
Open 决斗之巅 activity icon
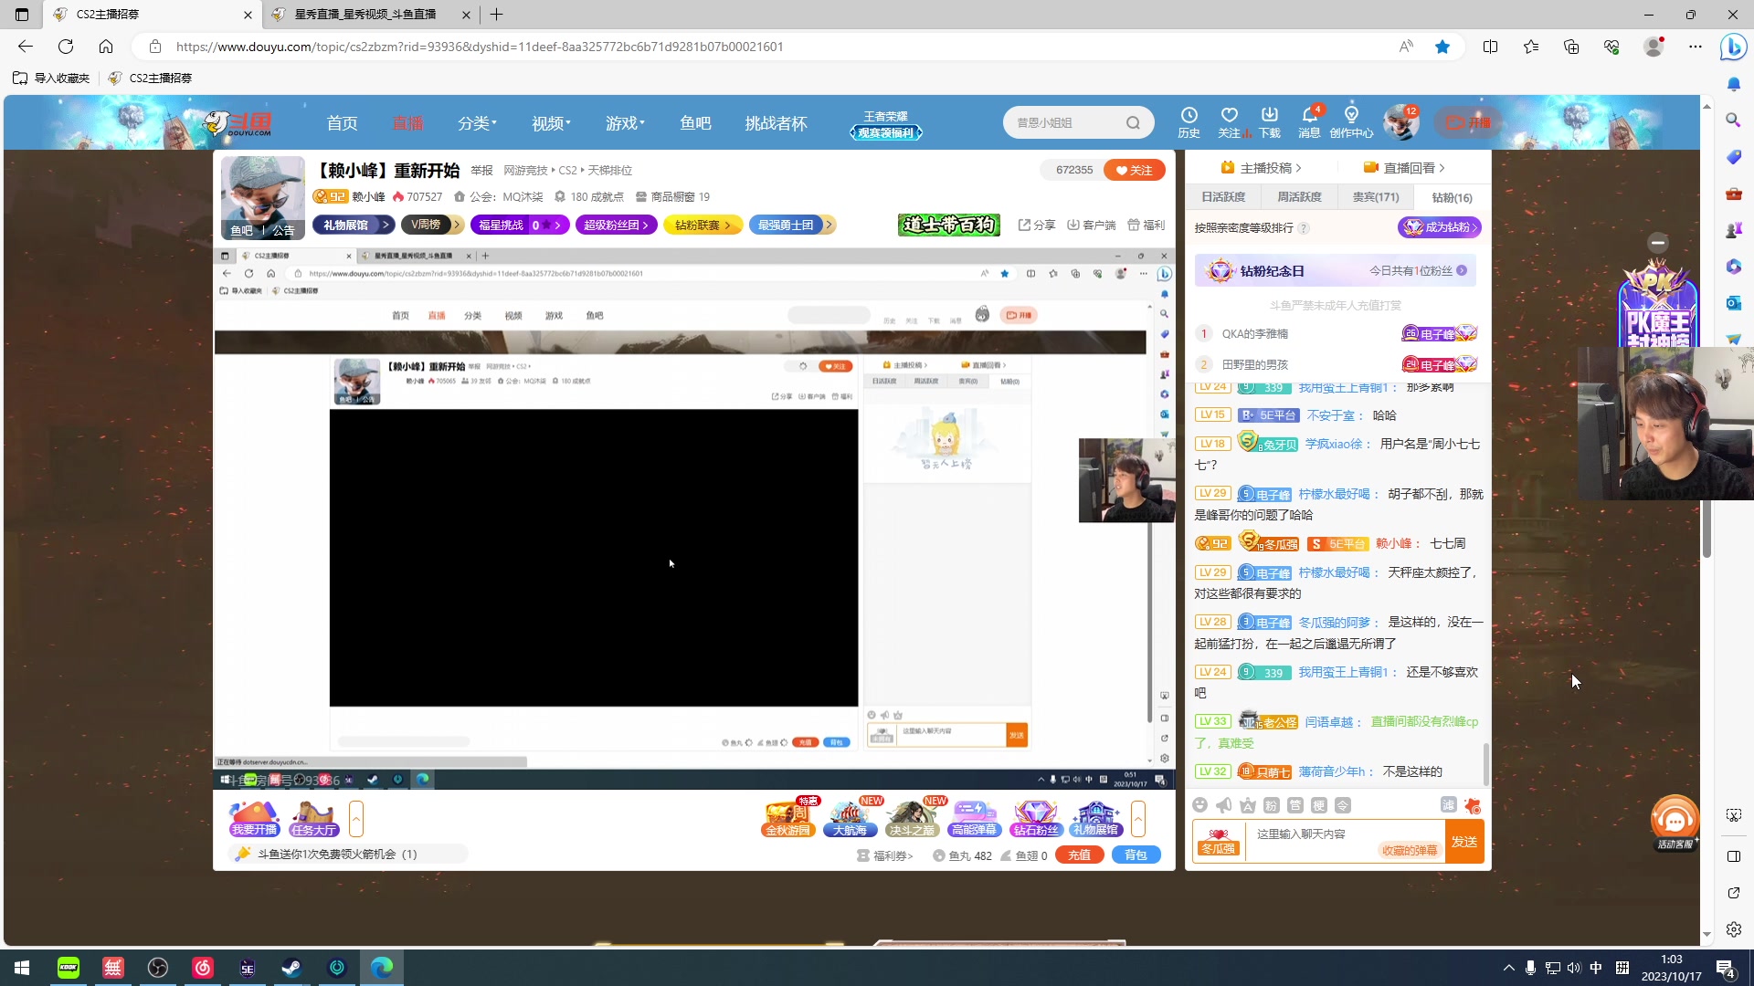(913, 817)
